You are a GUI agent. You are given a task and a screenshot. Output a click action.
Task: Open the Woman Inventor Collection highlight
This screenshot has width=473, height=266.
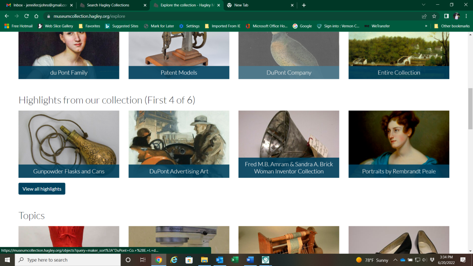coord(289,144)
